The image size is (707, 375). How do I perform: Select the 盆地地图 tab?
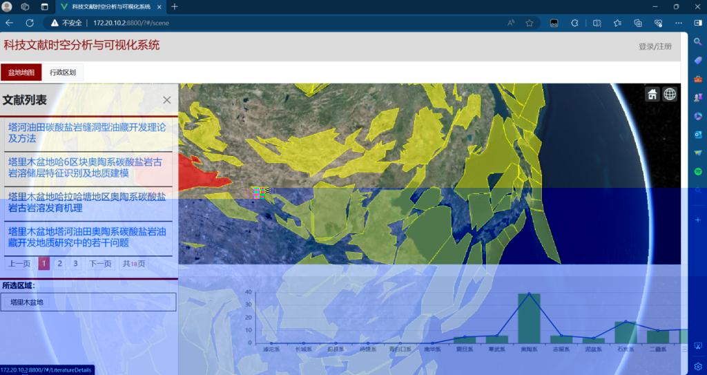21,73
